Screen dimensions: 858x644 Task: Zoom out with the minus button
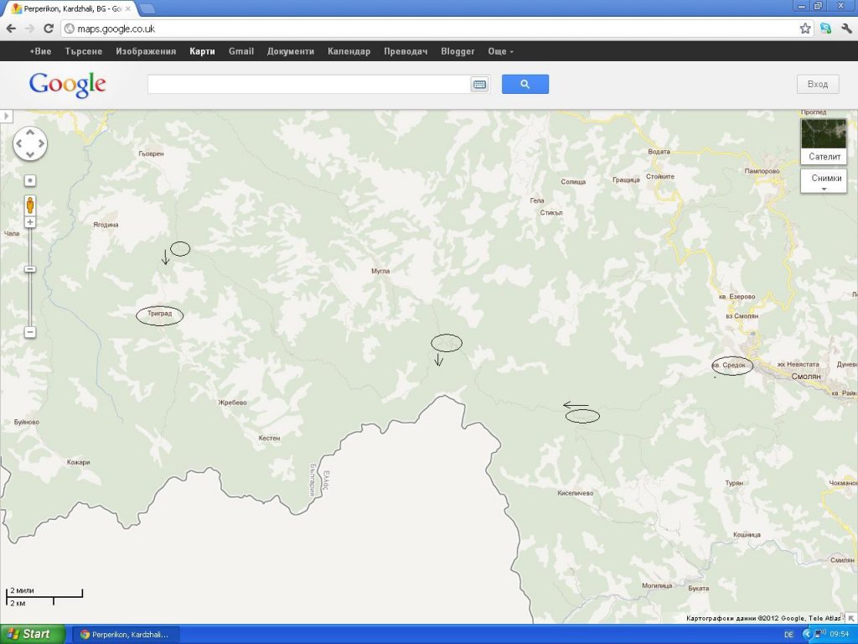click(30, 332)
